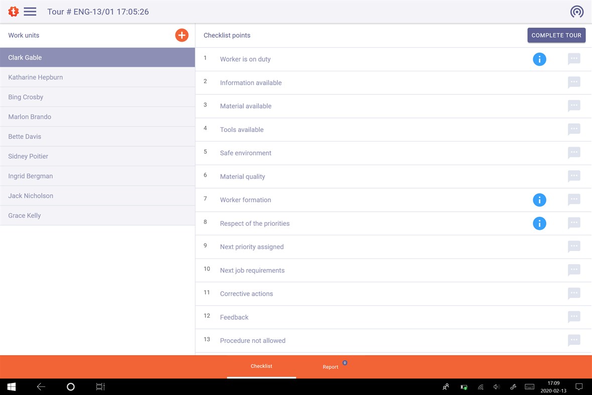This screenshot has width=592, height=395.
Task: Open info for 'Respect of the priorities'
Action: pyautogui.click(x=539, y=223)
